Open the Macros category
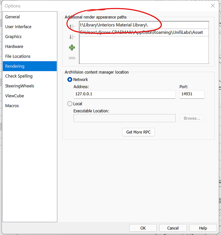Viewport: 221px width, 235px height. point(30,106)
